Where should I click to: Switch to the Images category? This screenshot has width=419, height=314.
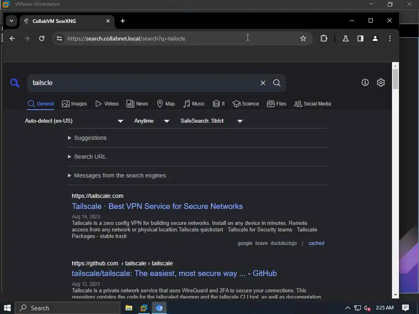[x=74, y=104]
